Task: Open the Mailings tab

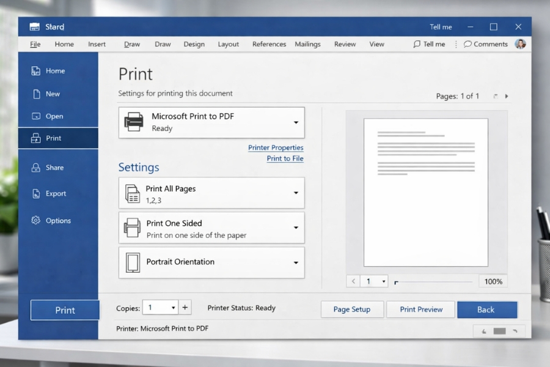Action: (x=307, y=43)
